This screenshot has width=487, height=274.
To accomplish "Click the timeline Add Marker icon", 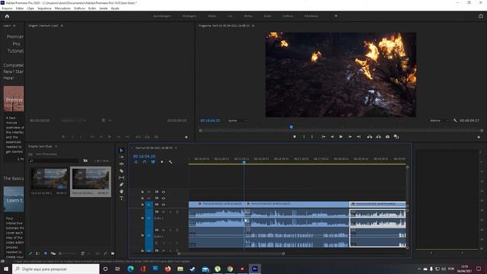I will coord(162,162).
